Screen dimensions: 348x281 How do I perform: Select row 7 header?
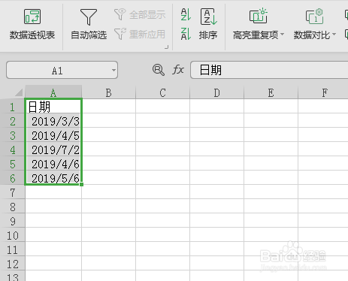(x=13, y=192)
